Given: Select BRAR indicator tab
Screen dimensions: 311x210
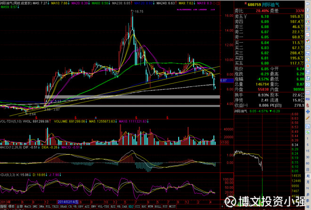Looking at the screenshot, I should [64, 207].
